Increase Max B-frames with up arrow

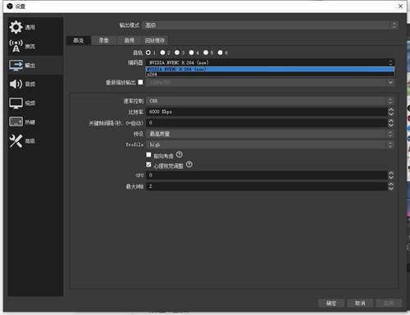click(x=391, y=184)
